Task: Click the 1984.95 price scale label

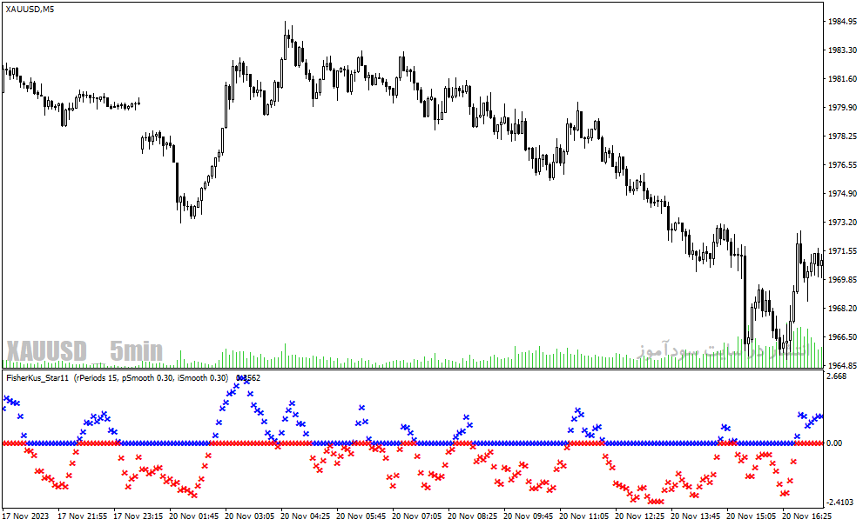Action: (x=843, y=22)
